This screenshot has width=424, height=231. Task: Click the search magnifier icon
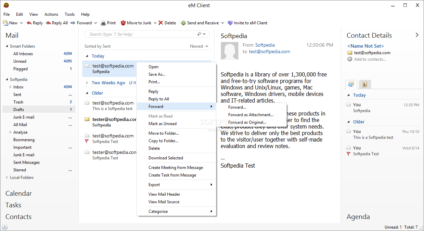pos(199,34)
